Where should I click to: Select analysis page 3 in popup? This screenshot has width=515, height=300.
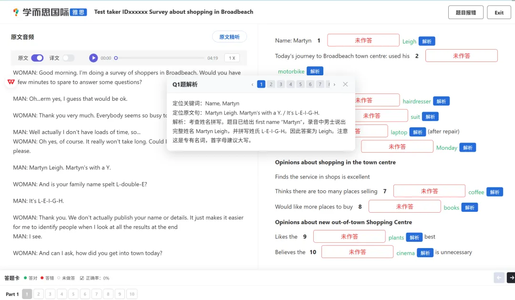pos(281,84)
